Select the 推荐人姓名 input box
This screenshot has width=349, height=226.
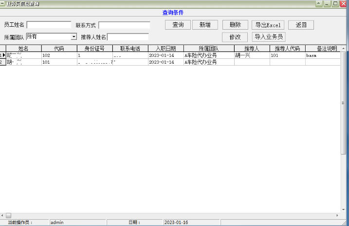(x=128, y=37)
